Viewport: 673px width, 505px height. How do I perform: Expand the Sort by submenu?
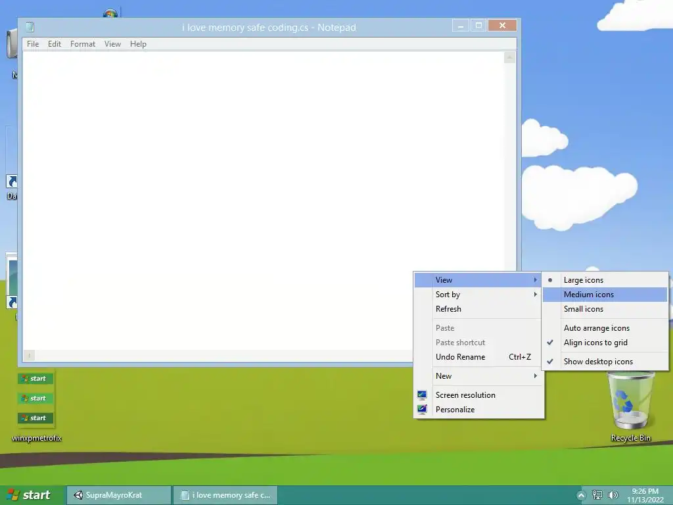(477, 295)
